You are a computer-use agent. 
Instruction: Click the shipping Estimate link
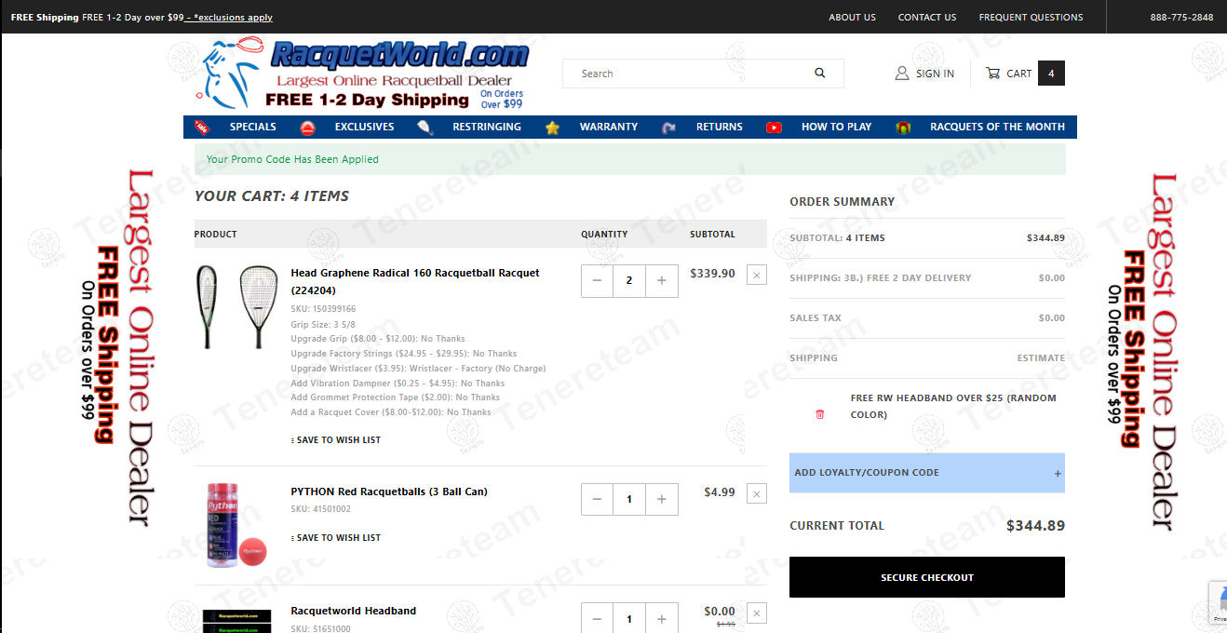1041,358
